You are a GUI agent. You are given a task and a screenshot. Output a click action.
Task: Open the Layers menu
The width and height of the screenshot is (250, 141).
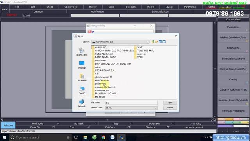[x=169, y=7]
